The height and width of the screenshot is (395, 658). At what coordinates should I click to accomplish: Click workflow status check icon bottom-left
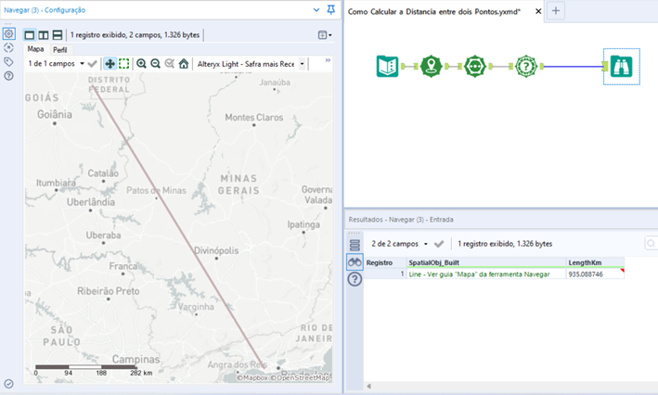[x=8, y=384]
